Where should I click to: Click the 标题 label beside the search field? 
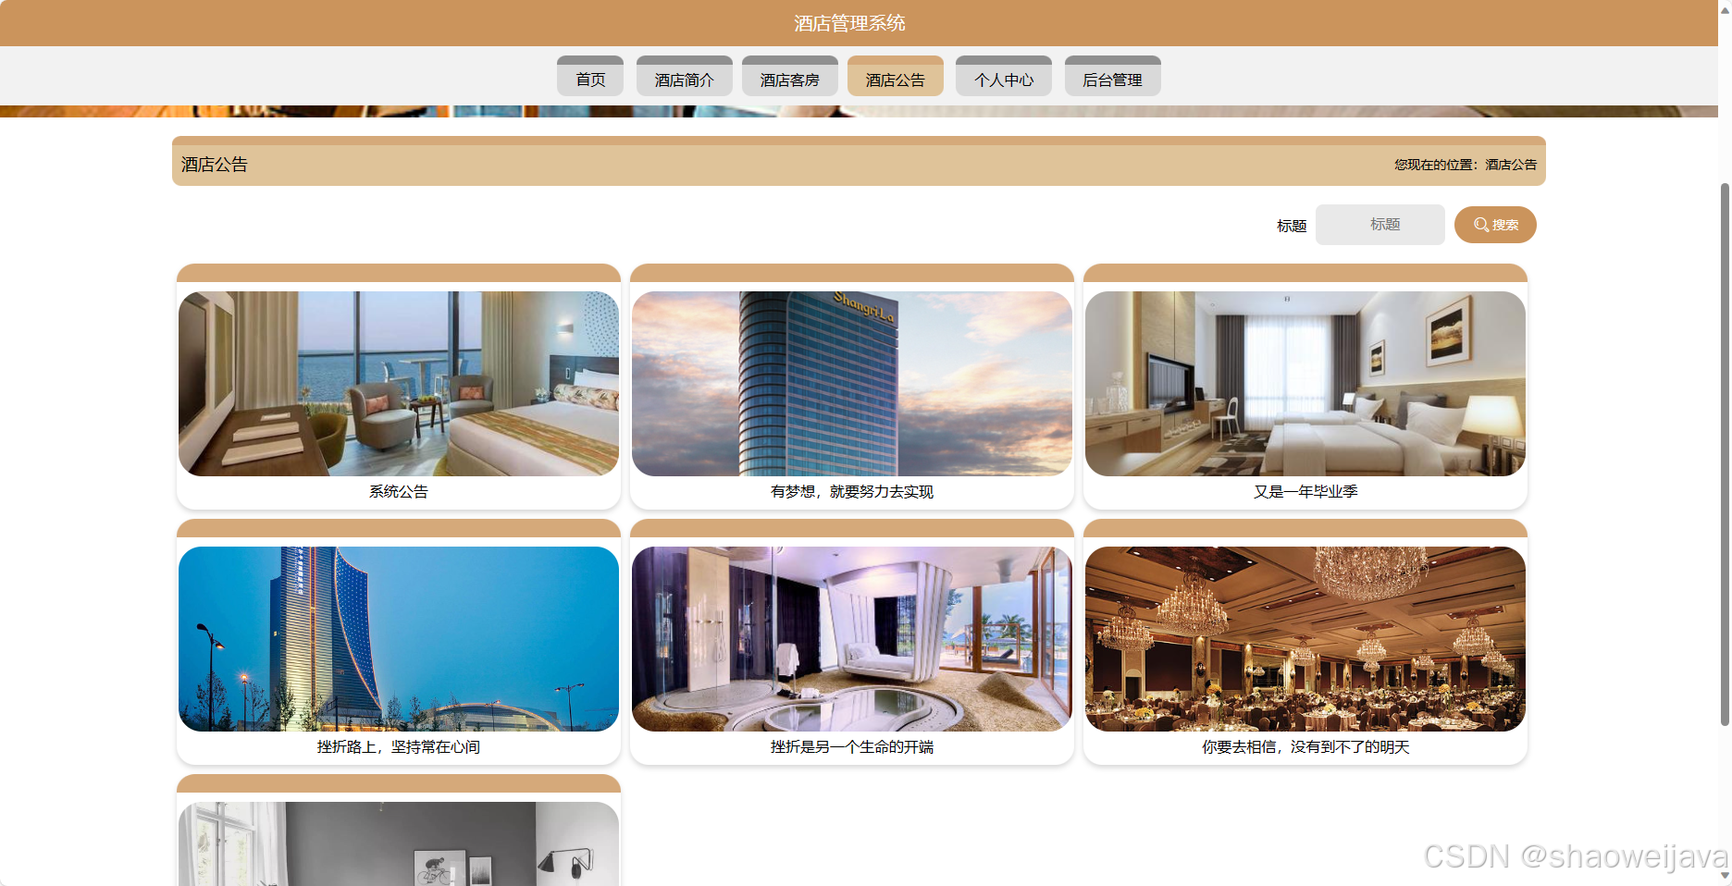pyautogui.click(x=1292, y=226)
